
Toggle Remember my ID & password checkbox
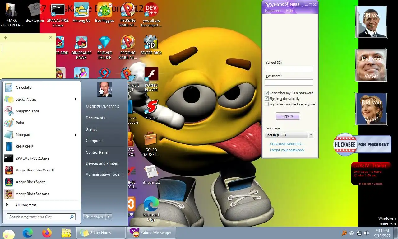click(267, 93)
